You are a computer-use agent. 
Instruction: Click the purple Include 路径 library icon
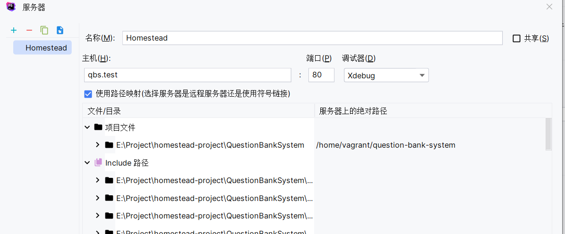point(98,163)
